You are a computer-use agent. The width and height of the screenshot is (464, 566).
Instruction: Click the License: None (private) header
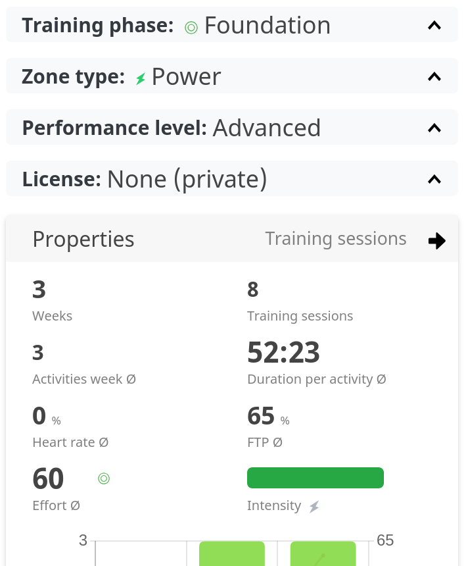point(145,179)
